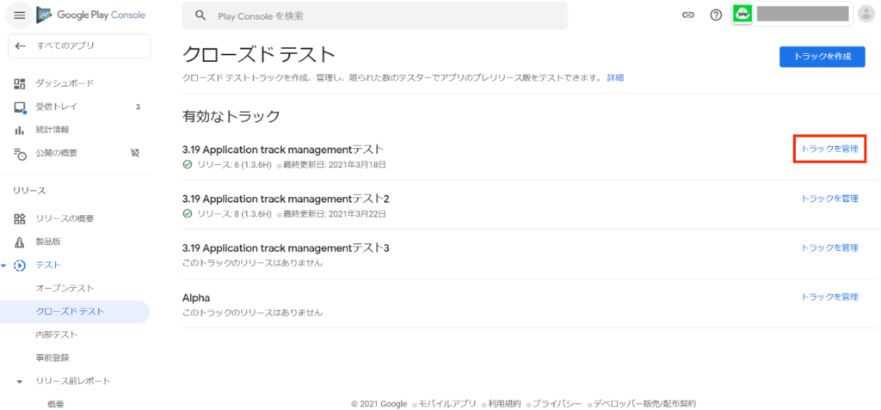Image resolution: width=881 pixels, height=410 pixels.
Task: Collapse the テスト section arrow
Action: tap(4, 265)
